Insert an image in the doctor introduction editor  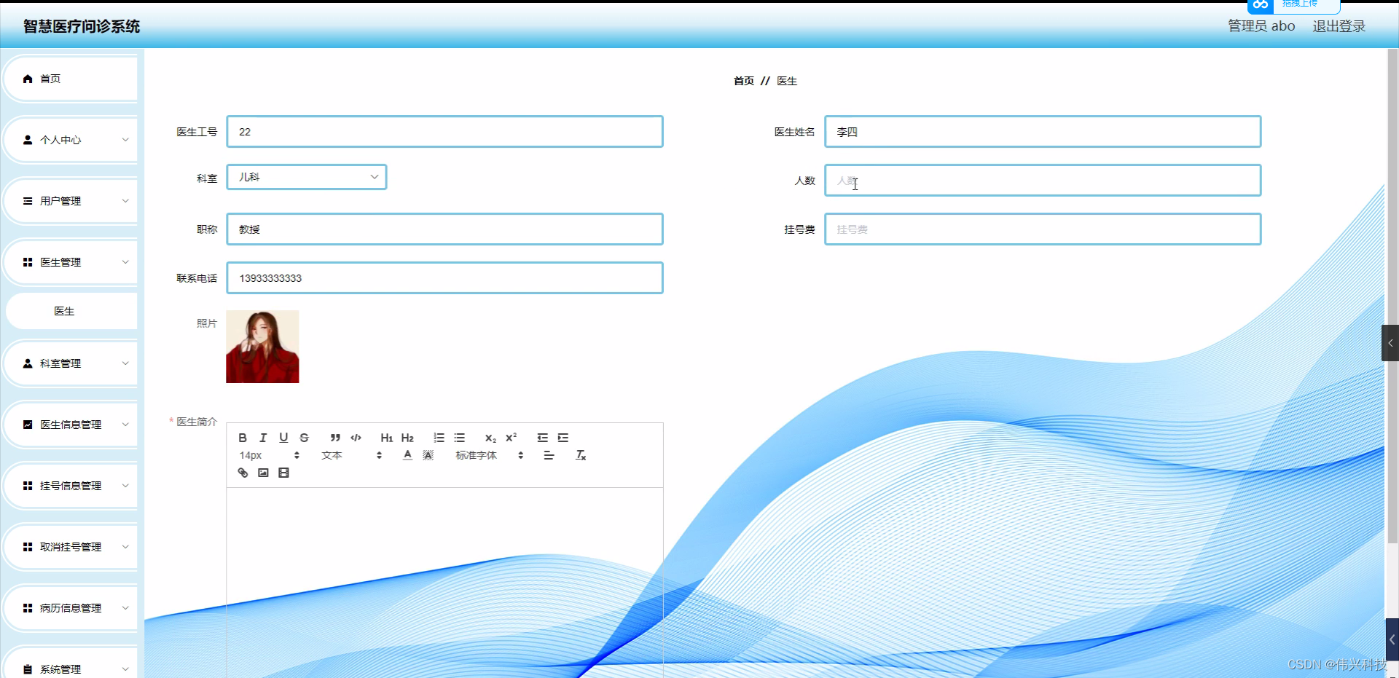(x=263, y=473)
